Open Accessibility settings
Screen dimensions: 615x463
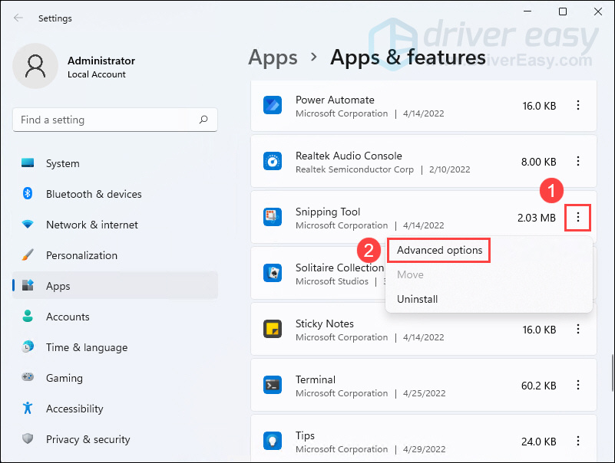point(115,408)
